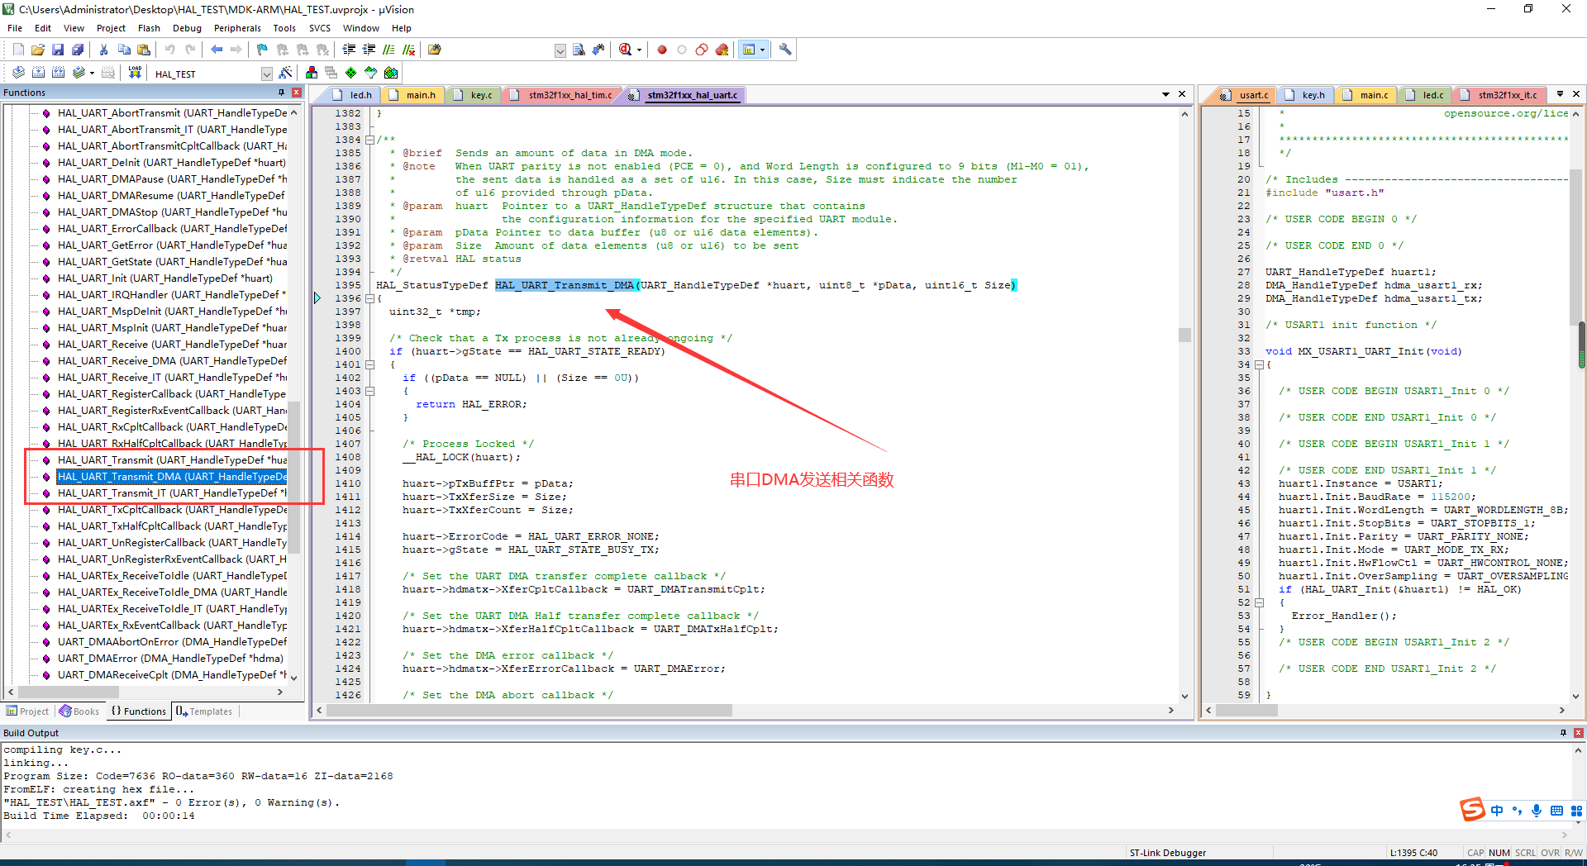
Task: Launch Pack Installer icon
Action: coord(391,73)
